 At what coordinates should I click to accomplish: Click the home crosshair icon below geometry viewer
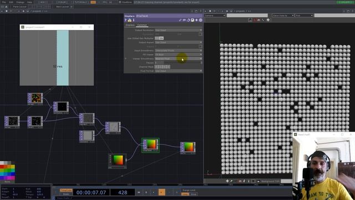click(227, 181)
